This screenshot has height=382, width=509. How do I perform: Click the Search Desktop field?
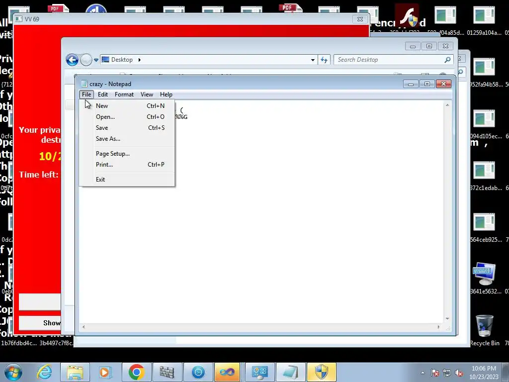coord(389,60)
